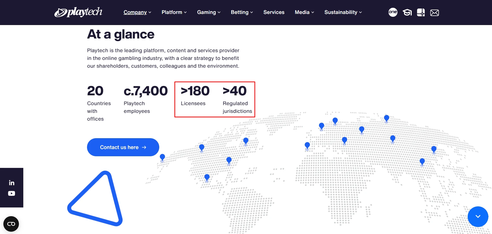This screenshot has height=234, width=492.
Task: Open the Playtech ONE icon
Action: tap(393, 12)
